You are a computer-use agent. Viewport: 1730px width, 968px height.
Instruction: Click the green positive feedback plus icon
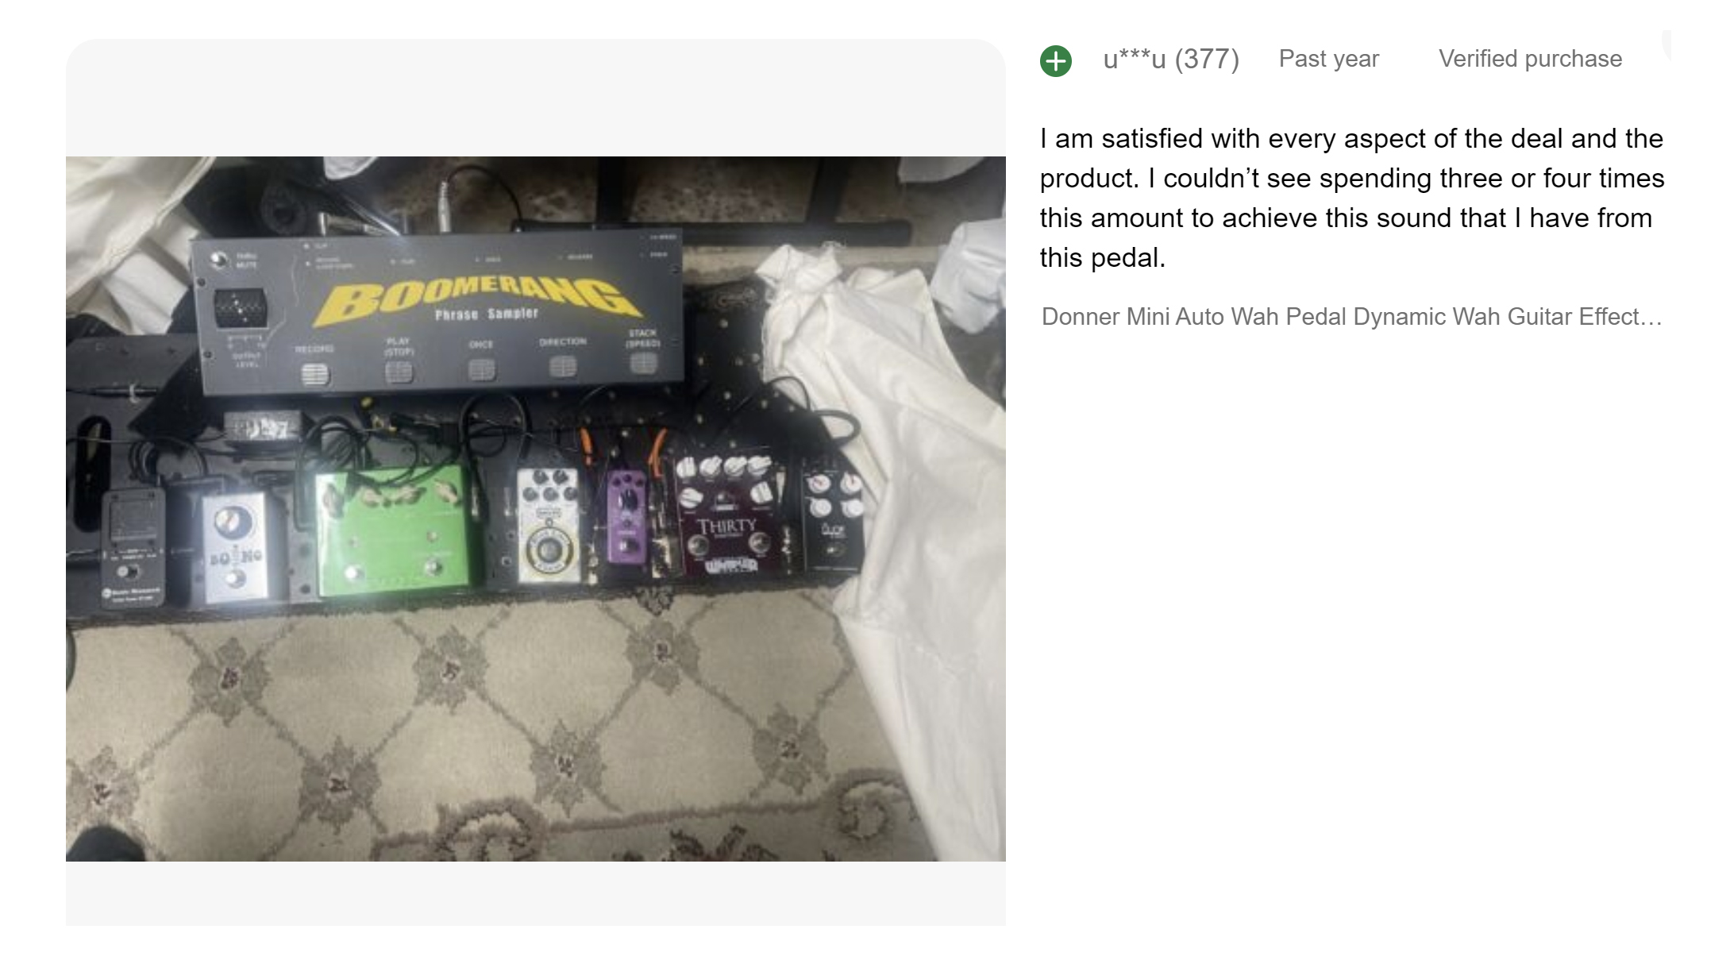1055,60
